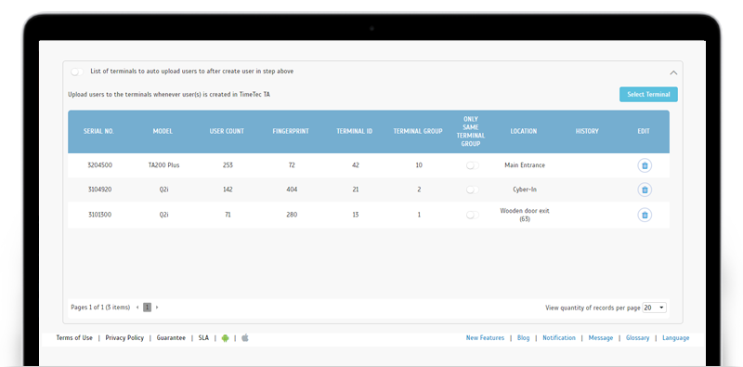Collapse the terminal list panel chevron
The image size is (743, 367).
[673, 73]
